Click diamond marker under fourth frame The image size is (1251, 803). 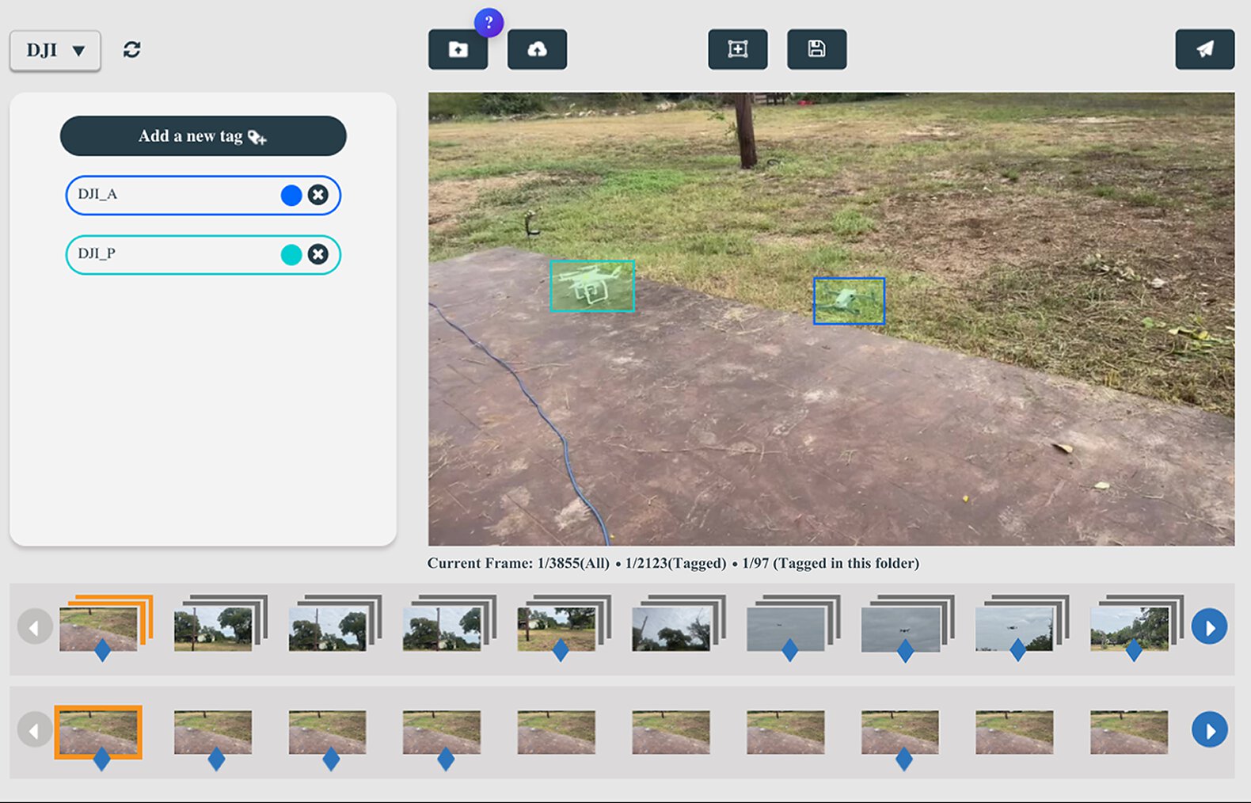click(x=446, y=759)
